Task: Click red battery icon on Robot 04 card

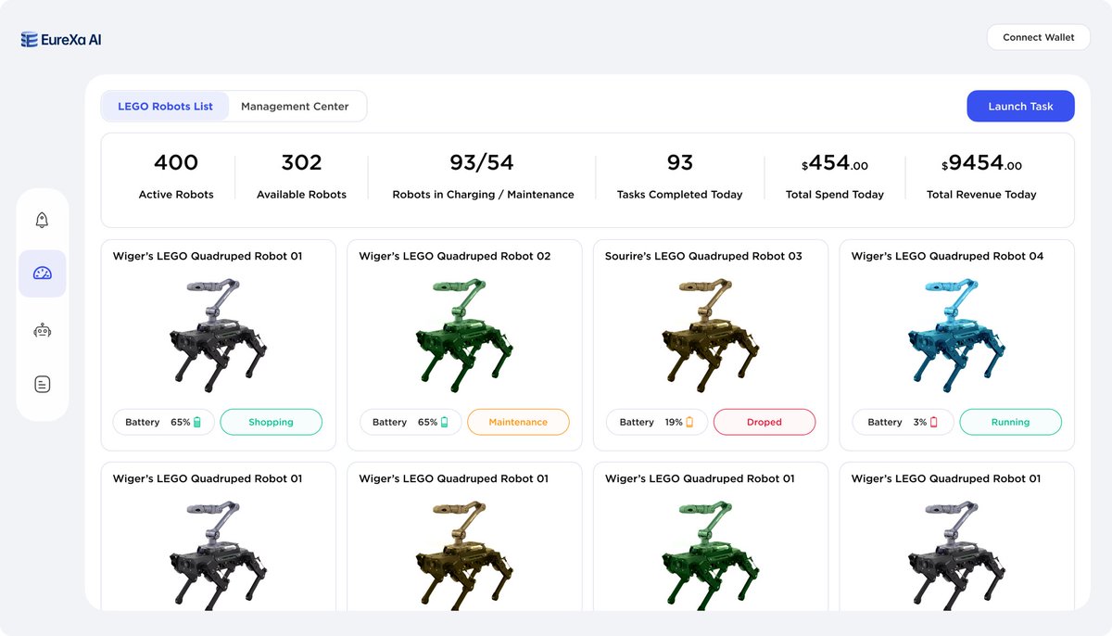Action: 934,422
